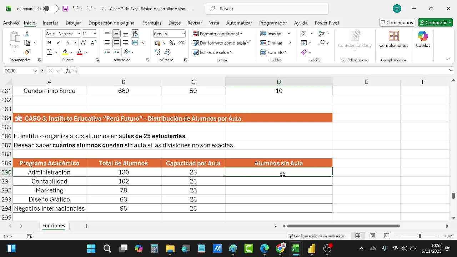The image size is (457, 257).
Task: Apply percent style with the % icon
Action: click(x=172, y=43)
